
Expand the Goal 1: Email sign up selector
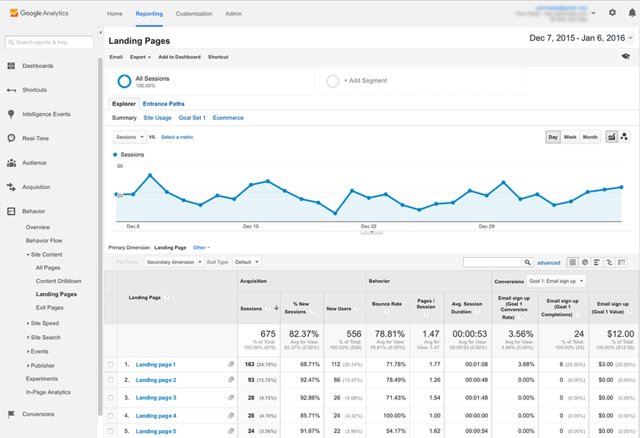(556, 281)
